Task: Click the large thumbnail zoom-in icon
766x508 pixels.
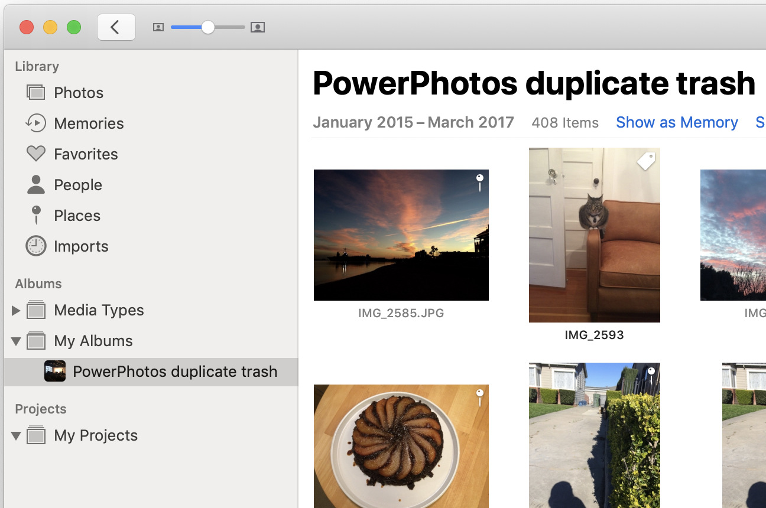Action: pyautogui.click(x=257, y=27)
